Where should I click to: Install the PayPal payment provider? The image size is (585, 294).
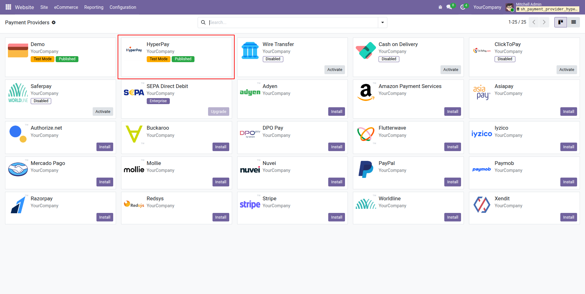coord(453,182)
